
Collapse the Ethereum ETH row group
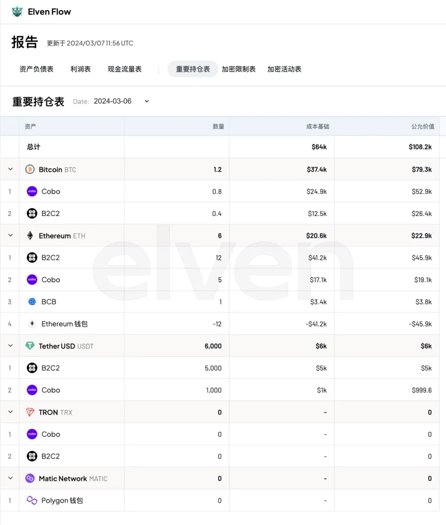(10, 235)
